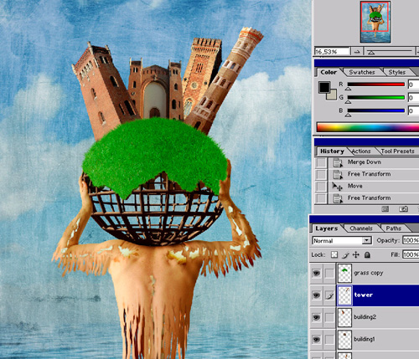419x359 pixels.
Task: Switch to the Paths tab
Action: click(393, 228)
